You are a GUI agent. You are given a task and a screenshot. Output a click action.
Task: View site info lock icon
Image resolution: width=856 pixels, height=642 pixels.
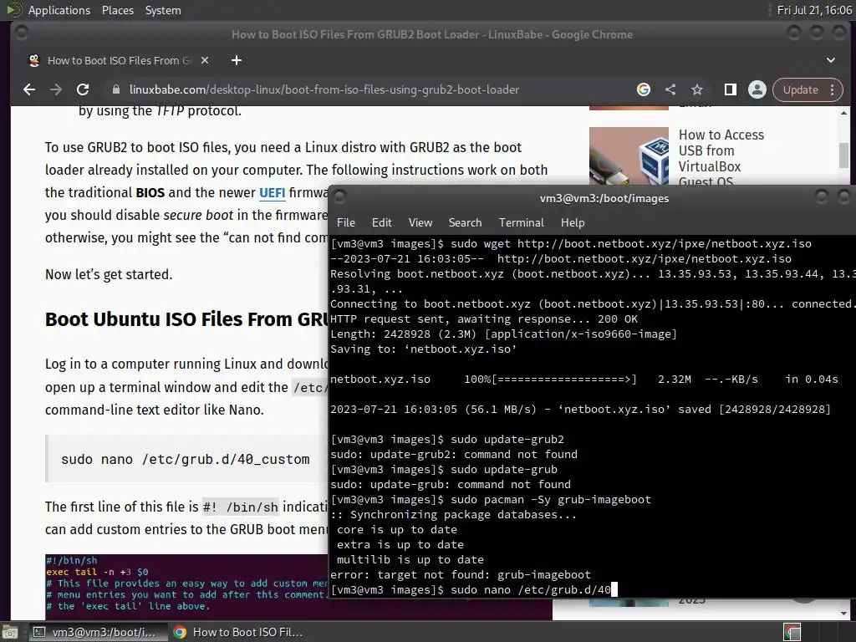115,89
